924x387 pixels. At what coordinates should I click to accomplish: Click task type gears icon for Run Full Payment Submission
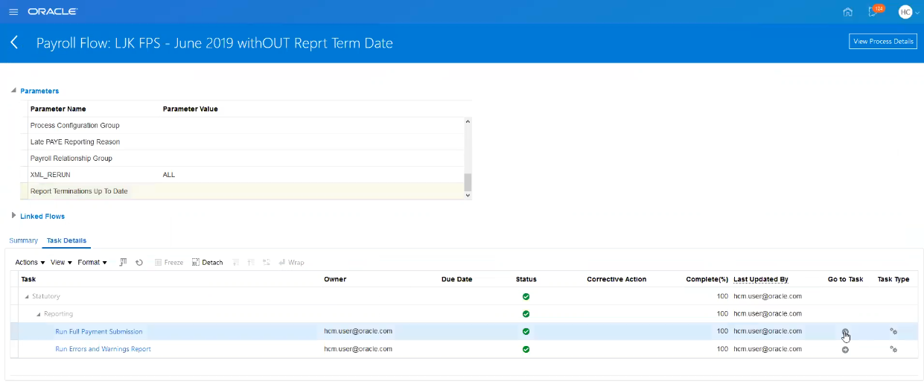pos(893,332)
